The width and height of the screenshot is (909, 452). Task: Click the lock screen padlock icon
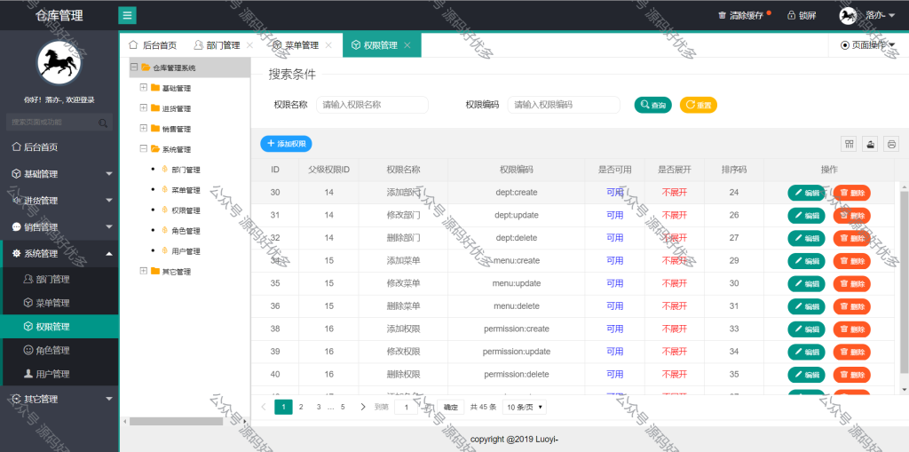(791, 15)
